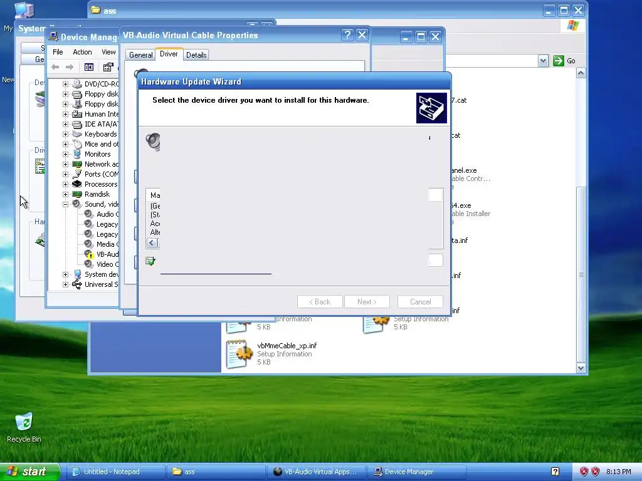642x481 pixels.
Task: Click the Mice category icon
Action: (77, 144)
